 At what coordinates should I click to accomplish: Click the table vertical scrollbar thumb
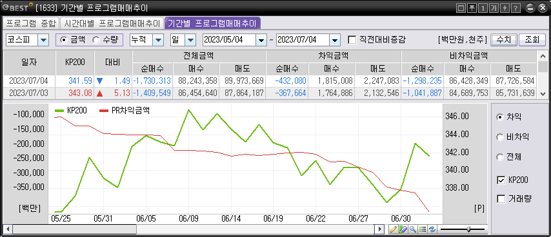[542, 66]
